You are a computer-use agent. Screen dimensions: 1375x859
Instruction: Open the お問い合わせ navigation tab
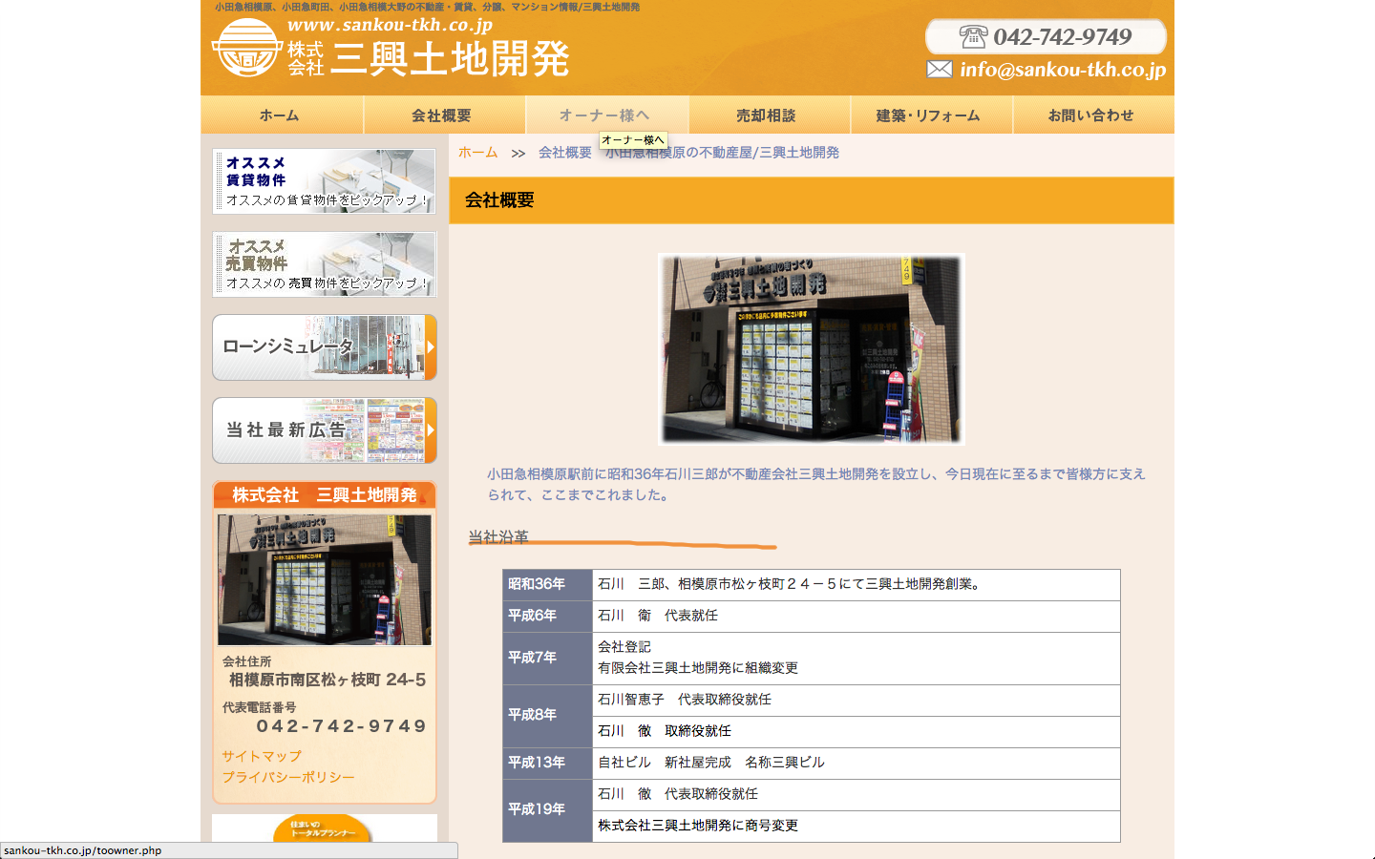pyautogui.click(x=1092, y=115)
